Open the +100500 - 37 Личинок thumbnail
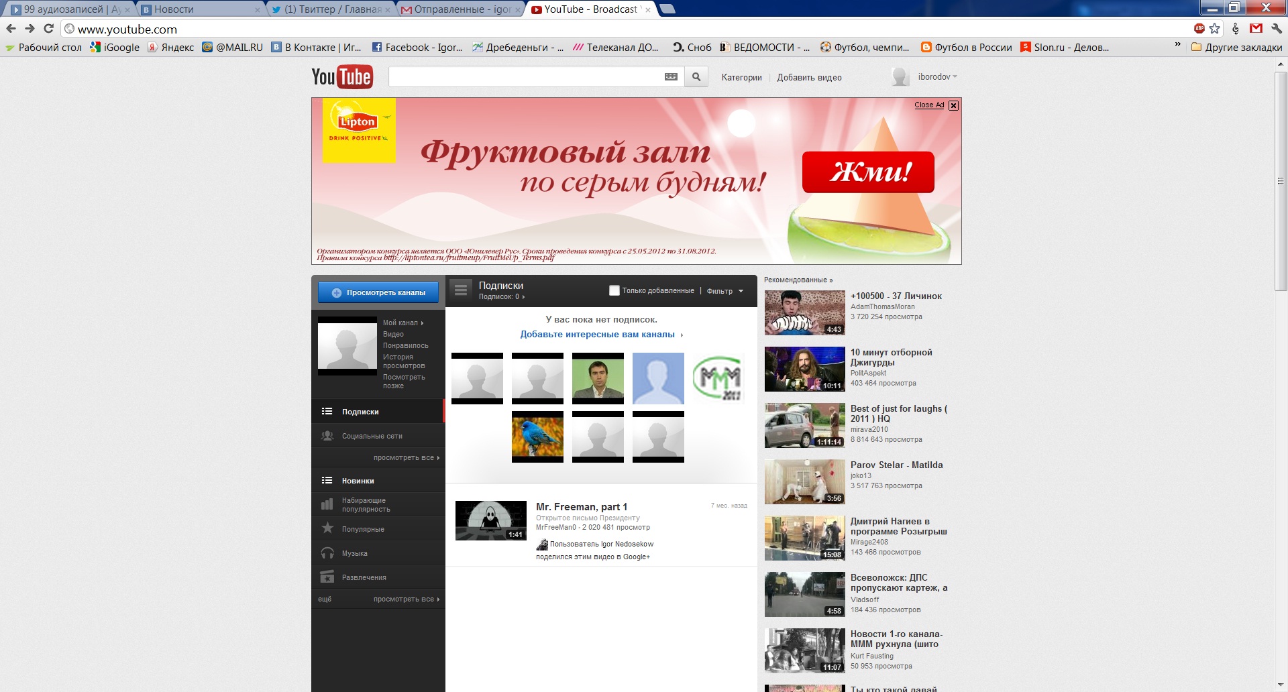Screen dimensions: 1288x692 coord(804,312)
